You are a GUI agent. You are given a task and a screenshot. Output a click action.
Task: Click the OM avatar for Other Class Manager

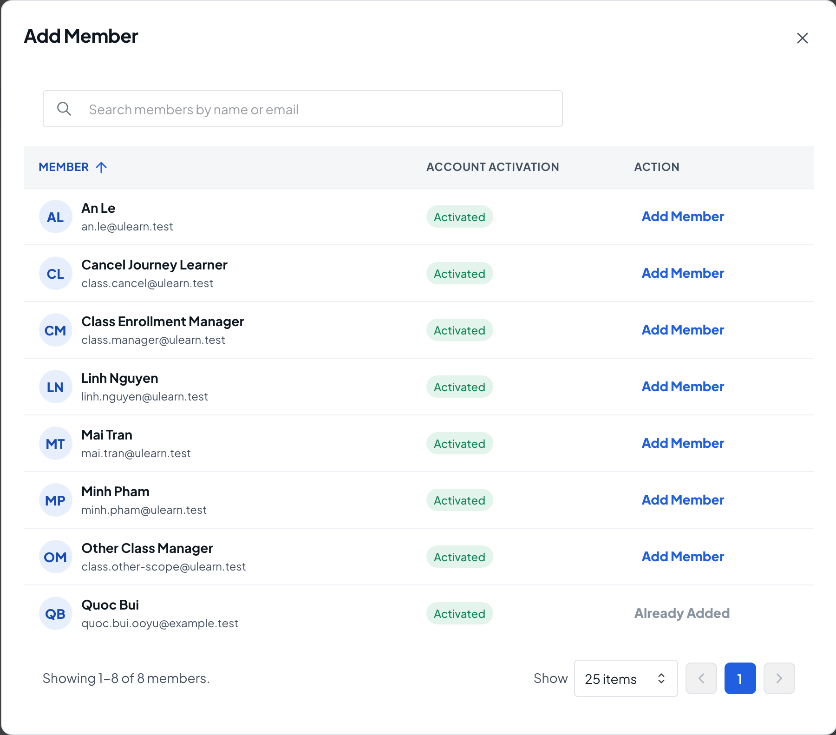click(55, 557)
